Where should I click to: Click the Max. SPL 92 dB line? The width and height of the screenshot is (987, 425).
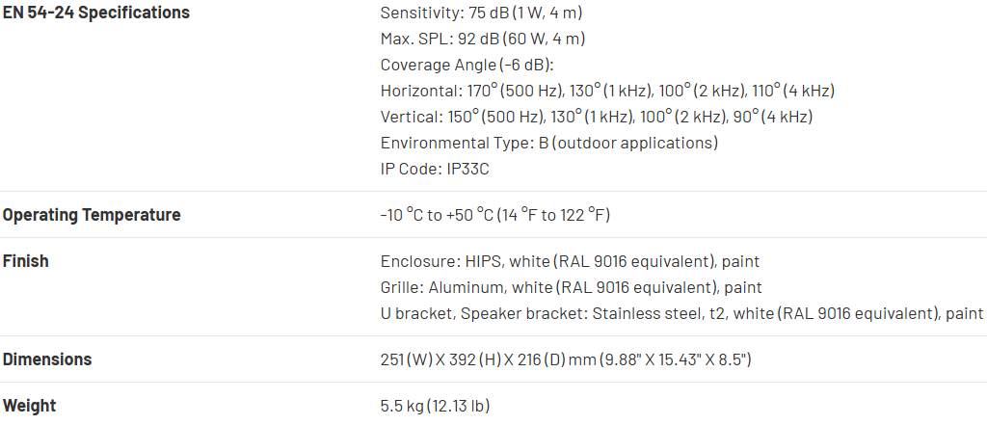coord(483,40)
